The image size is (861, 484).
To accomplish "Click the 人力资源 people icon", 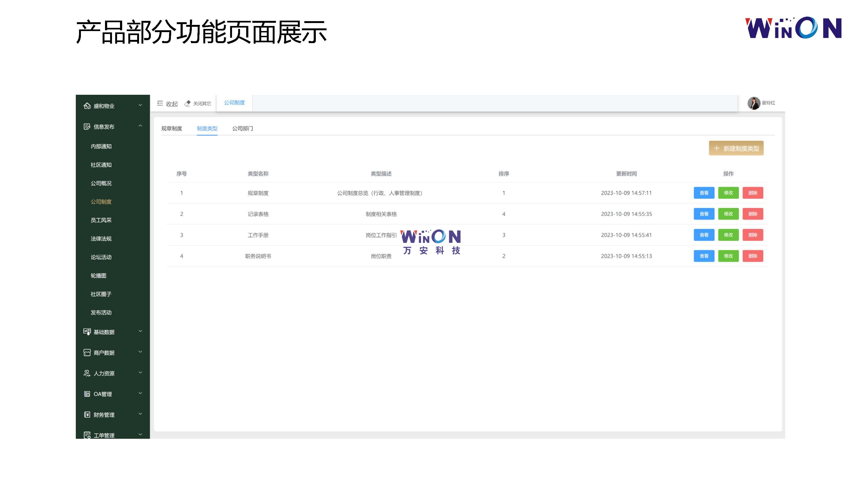I will pyautogui.click(x=87, y=373).
